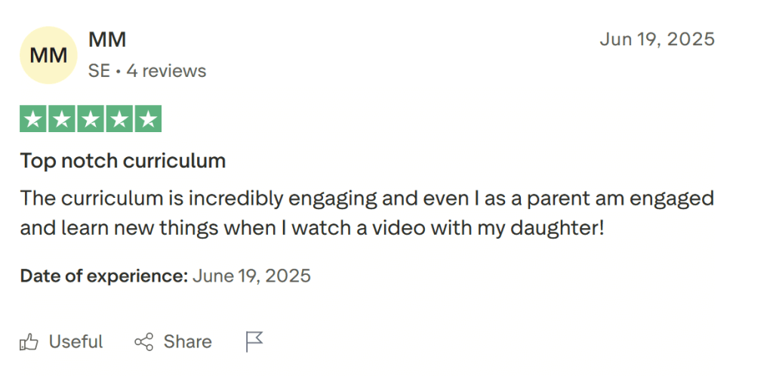Click the SE country code
The height and width of the screenshot is (376, 773).
tap(99, 71)
